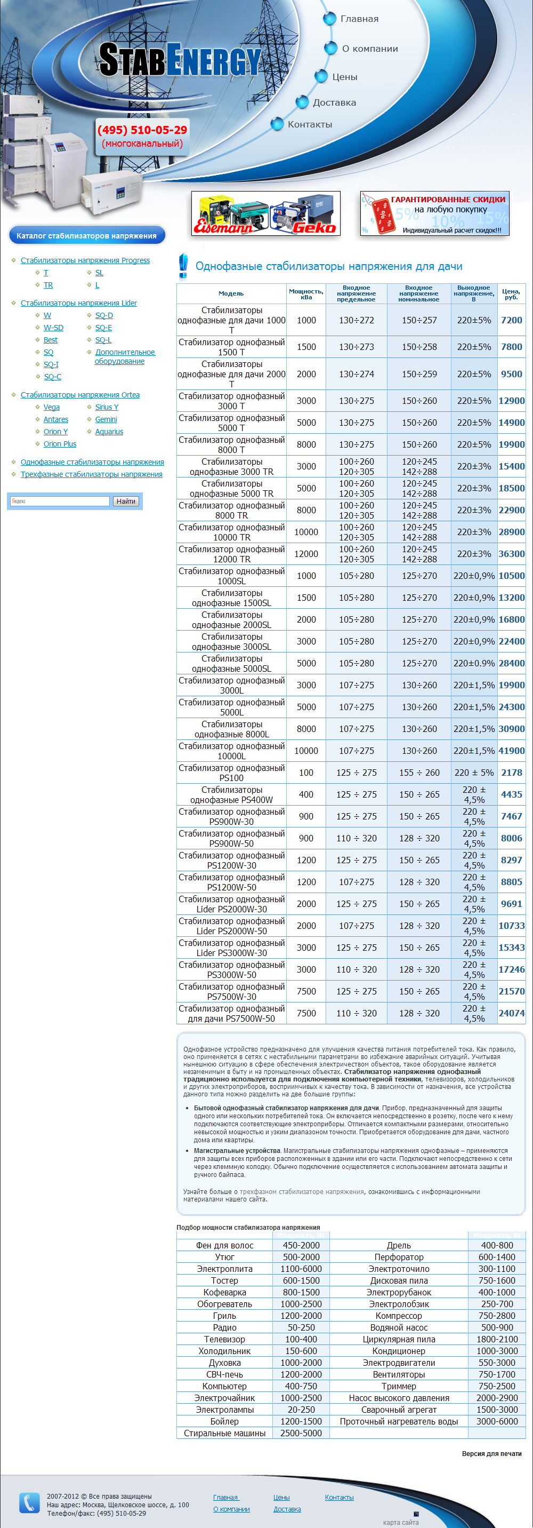Open the Progress SL series link
The image size is (533, 1528).
coord(99,273)
